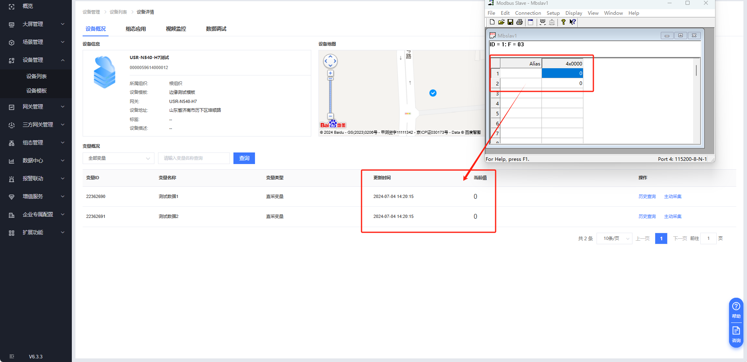
Task: Click the New document icon in Modbus Slave
Action: click(x=492, y=22)
